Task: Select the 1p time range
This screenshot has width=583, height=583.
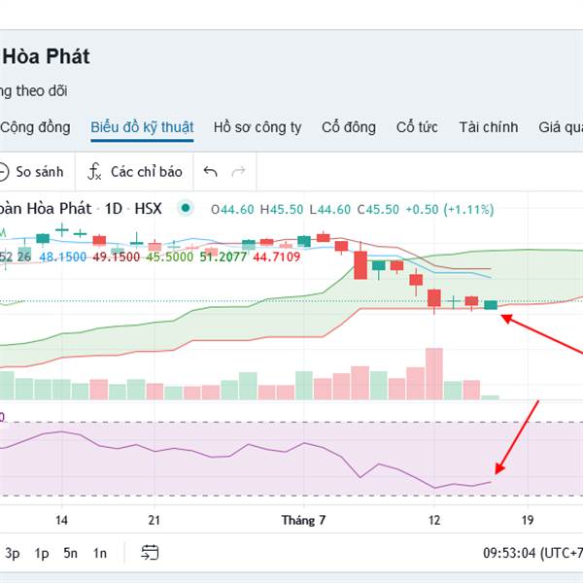Action: [x=42, y=553]
